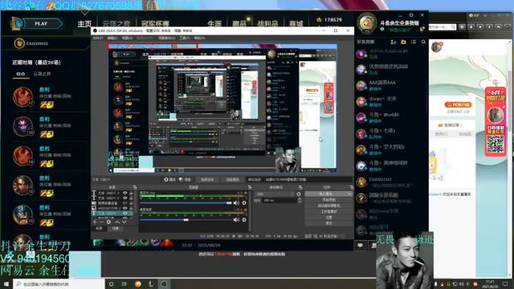This screenshot has height=289, width=514.
Task: Click the orange PC客户端 button
Action: click(458, 104)
